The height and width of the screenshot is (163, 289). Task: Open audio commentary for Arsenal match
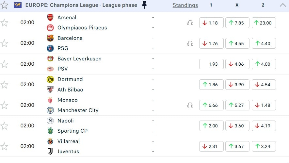(190, 23)
